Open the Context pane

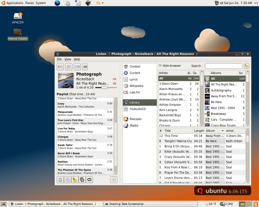[140, 66]
